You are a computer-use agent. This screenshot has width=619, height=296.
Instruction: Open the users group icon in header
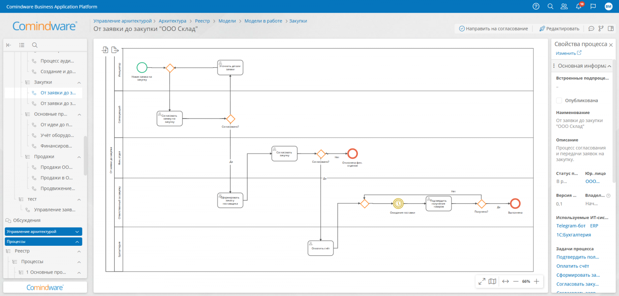click(564, 6)
